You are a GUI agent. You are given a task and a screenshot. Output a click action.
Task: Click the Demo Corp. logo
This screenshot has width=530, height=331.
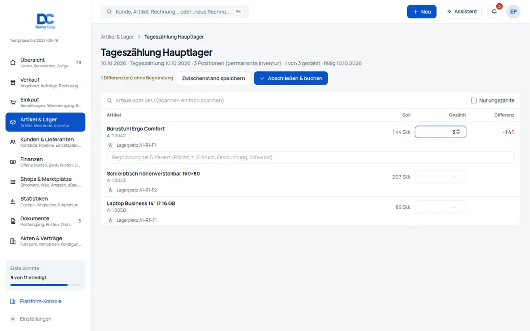point(45,21)
